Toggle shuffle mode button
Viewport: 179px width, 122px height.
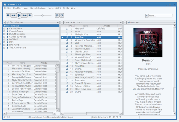pyautogui.click(x=57, y=15)
